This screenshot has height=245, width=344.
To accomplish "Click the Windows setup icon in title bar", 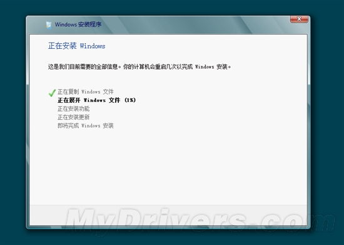I will coord(49,24).
